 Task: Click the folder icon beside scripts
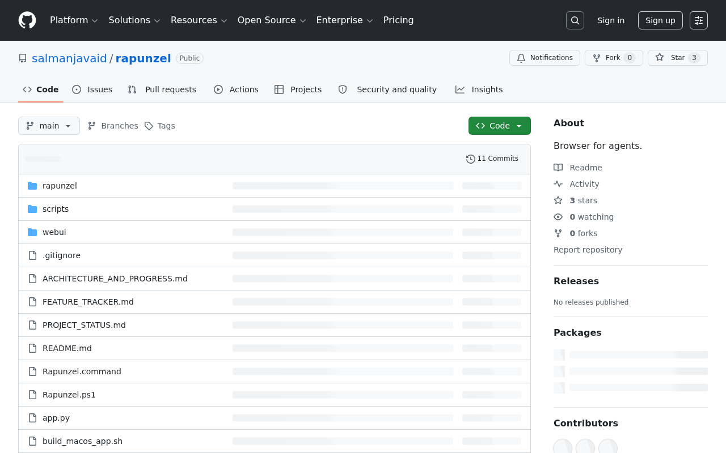tap(32, 209)
